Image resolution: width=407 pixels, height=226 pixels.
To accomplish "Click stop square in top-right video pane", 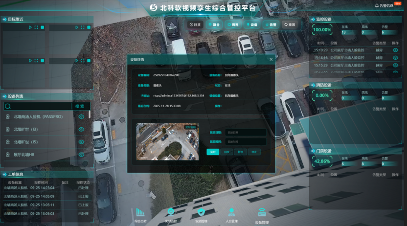I will (x=89, y=27).
